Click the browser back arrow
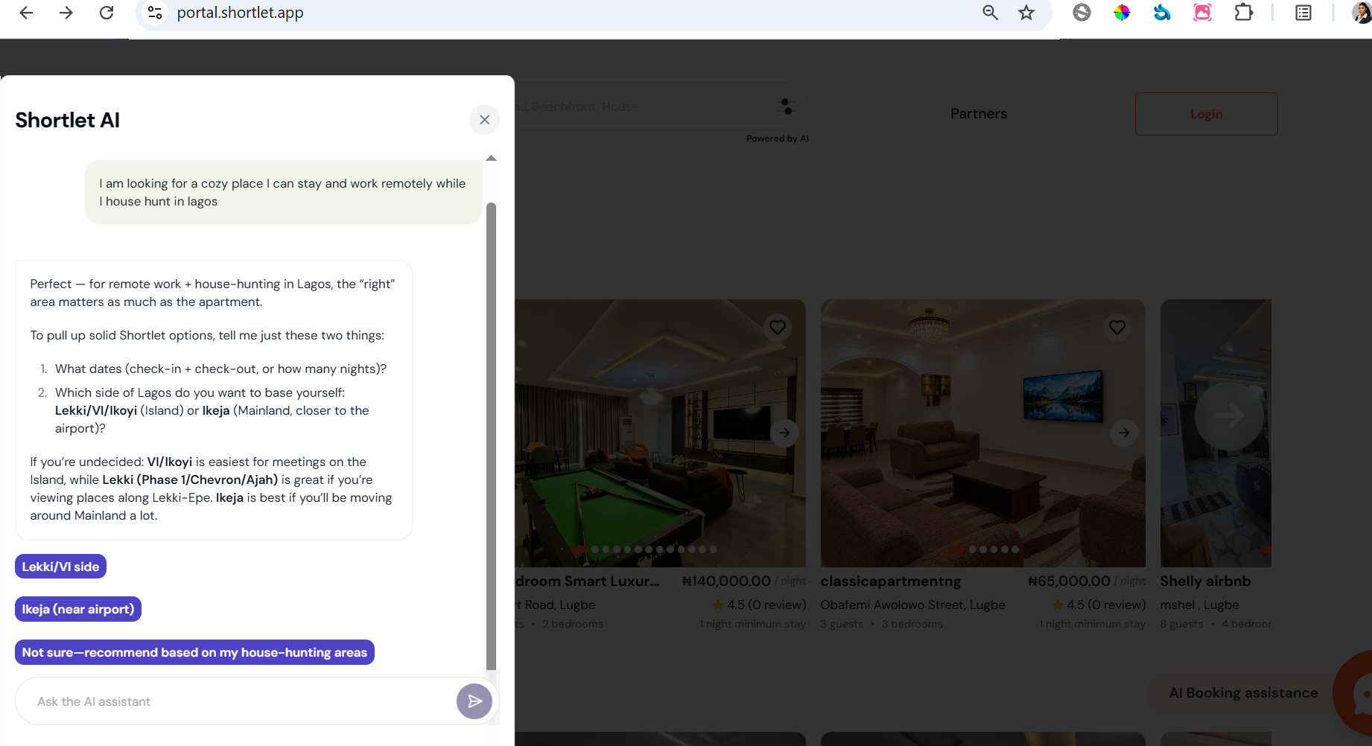This screenshot has height=746, width=1372. [26, 13]
